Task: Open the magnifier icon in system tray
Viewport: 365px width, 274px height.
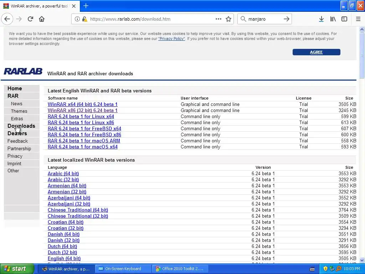Action: (x=339, y=269)
